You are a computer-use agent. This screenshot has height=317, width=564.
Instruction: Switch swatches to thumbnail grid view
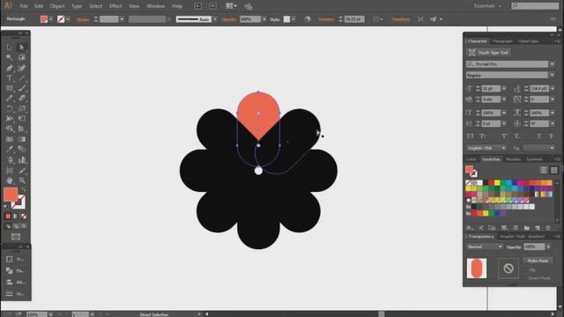(x=553, y=170)
